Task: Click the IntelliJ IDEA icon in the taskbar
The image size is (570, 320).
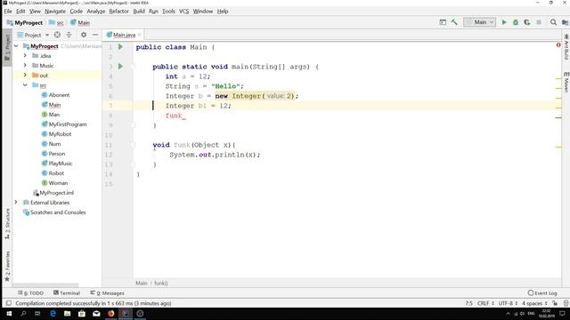Action: [x=125, y=314]
